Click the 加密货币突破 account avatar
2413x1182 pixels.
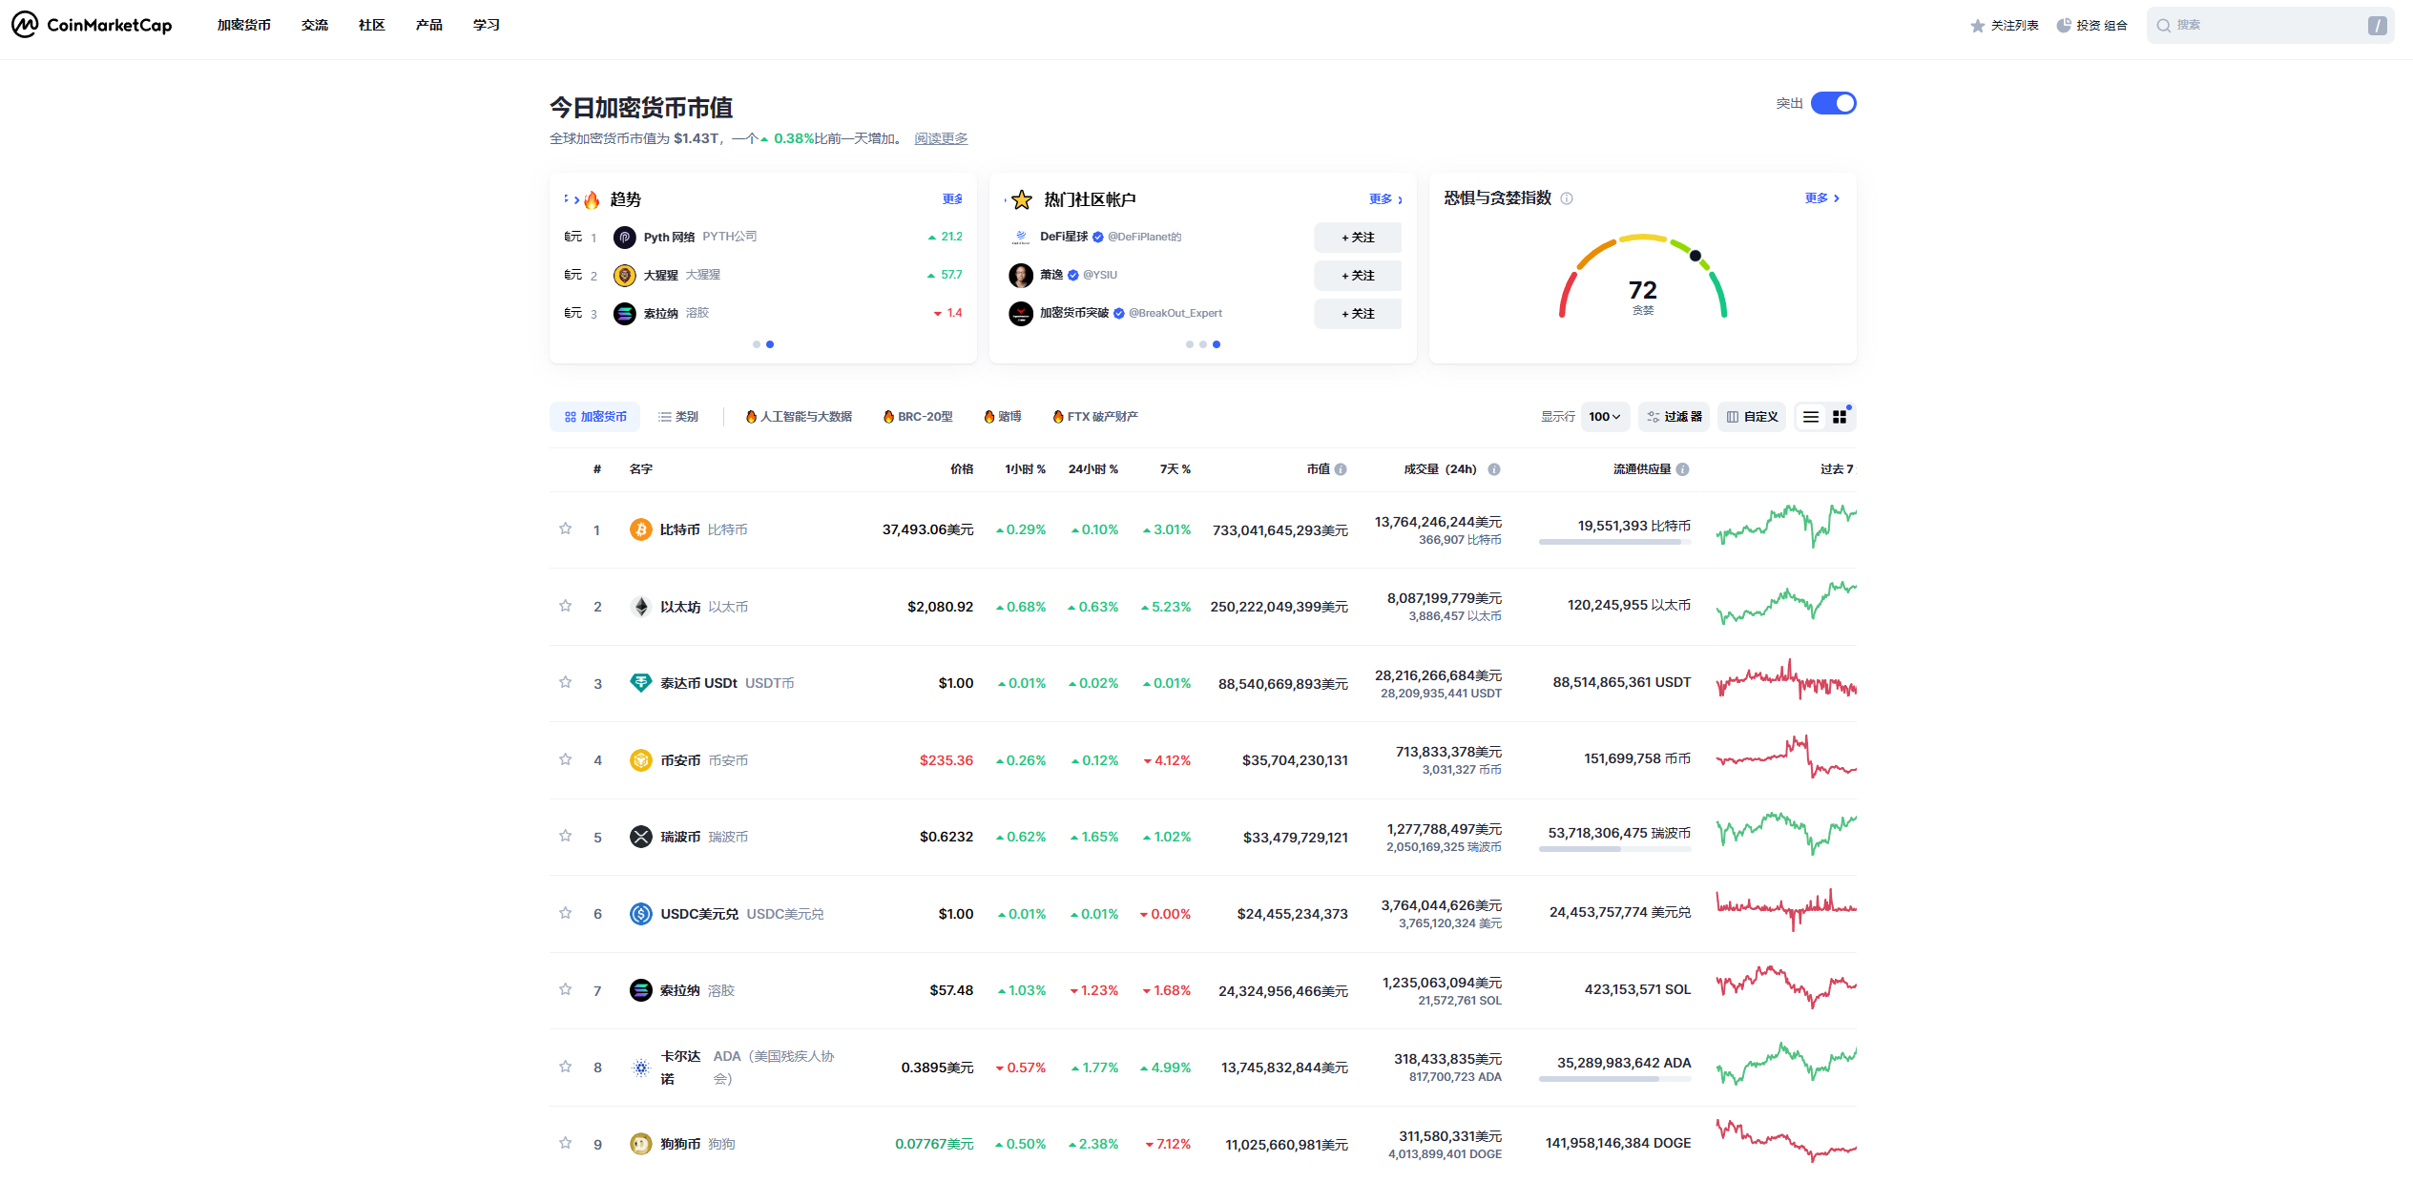click(1021, 313)
